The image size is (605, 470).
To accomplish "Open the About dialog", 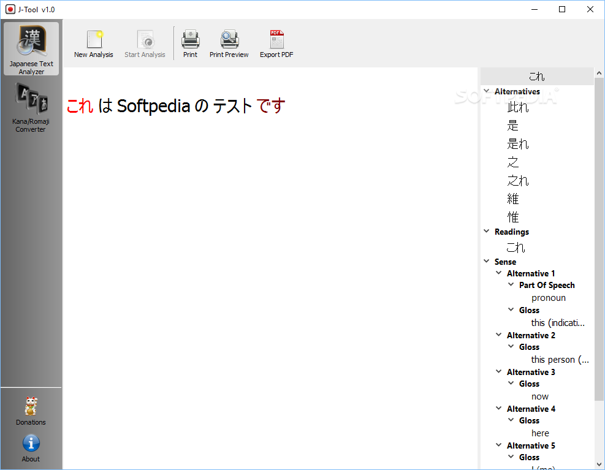I will click(x=31, y=448).
